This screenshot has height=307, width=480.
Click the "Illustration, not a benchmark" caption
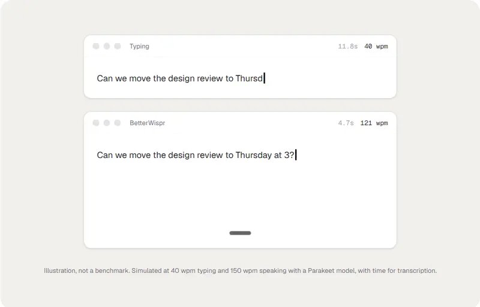241,270
